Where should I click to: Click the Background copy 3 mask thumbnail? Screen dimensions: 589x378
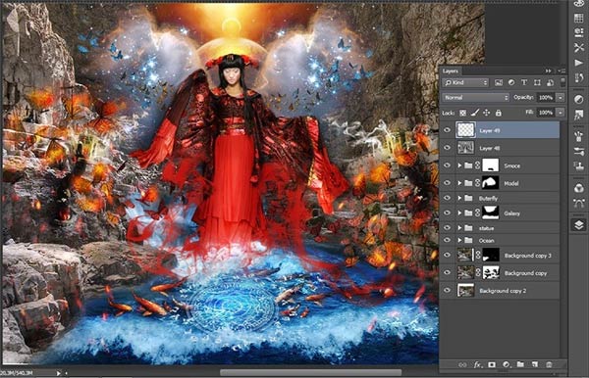491,256
